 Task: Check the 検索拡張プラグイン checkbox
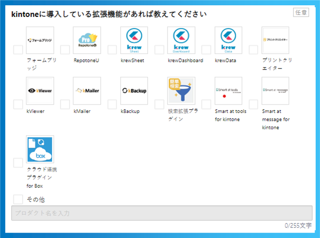159,104
